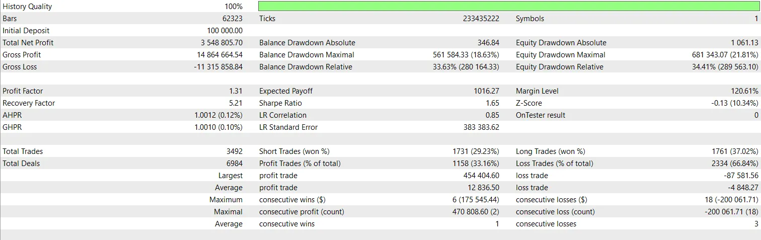Select the Profit Factor value 1.31

[236, 91]
